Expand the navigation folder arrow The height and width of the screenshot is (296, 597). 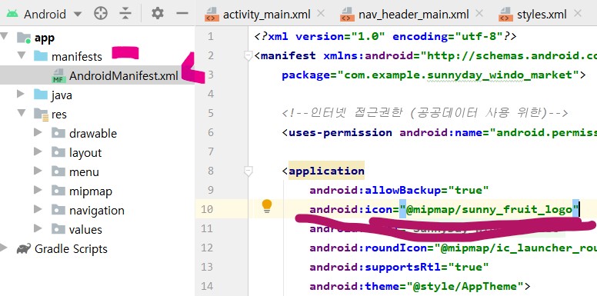tap(38, 209)
